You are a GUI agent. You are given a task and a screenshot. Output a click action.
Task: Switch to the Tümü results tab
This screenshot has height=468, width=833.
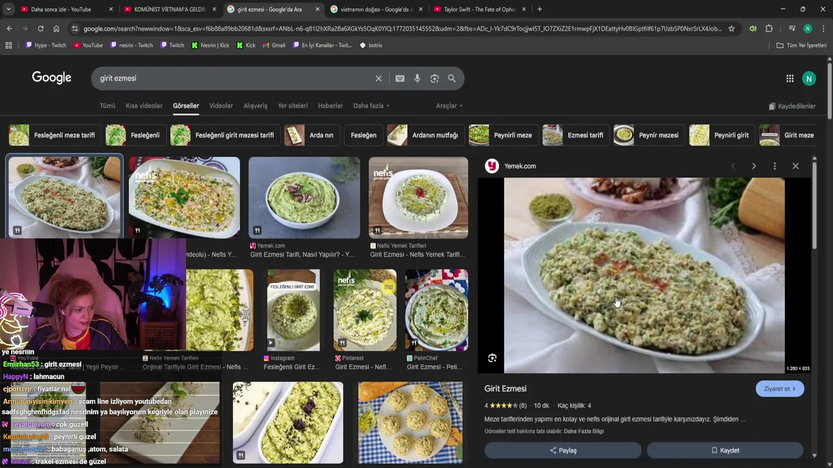click(x=107, y=106)
